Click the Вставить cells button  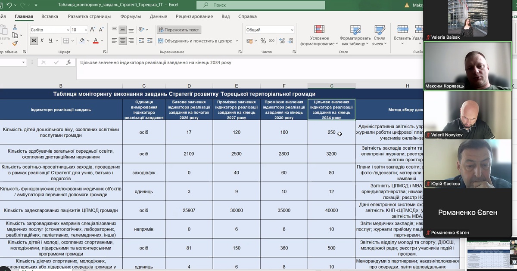click(x=402, y=34)
